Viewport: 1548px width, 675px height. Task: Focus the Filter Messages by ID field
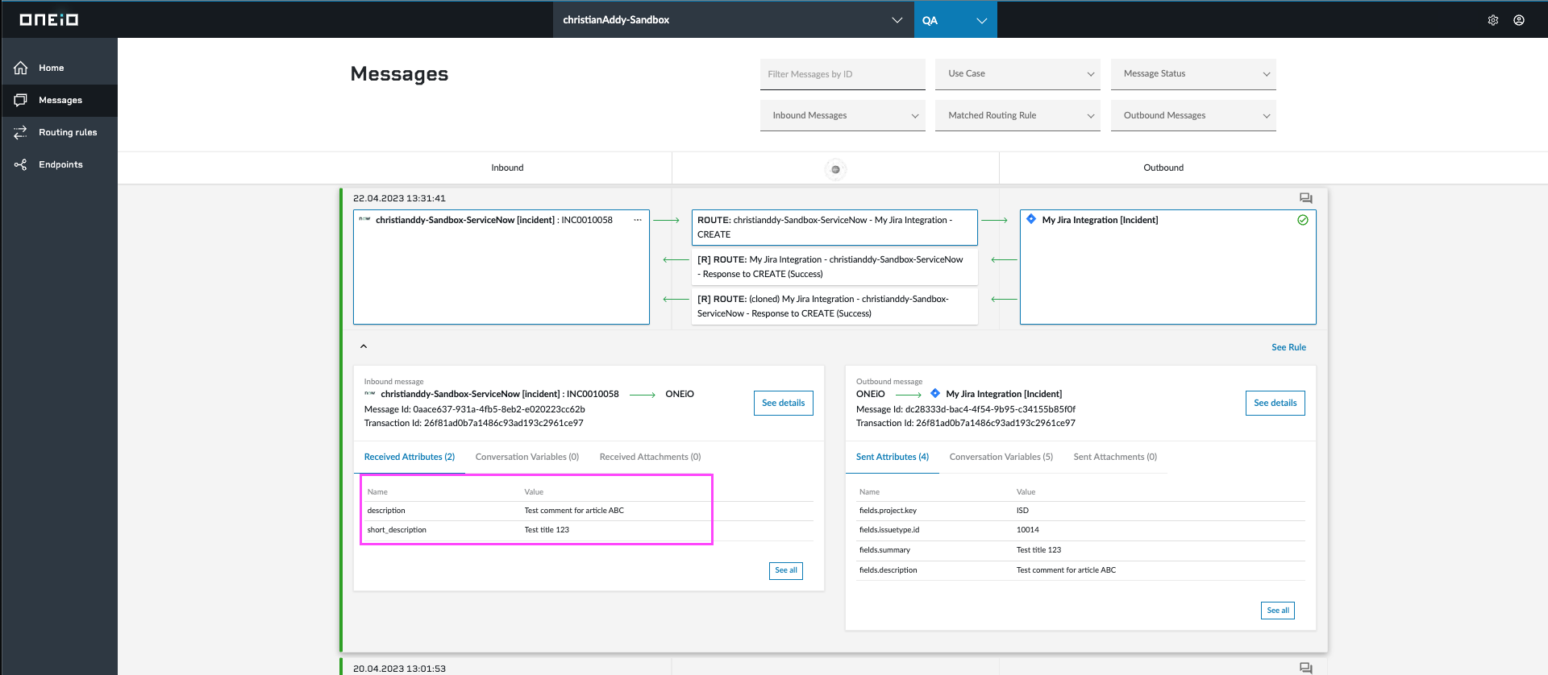click(x=843, y=74)
